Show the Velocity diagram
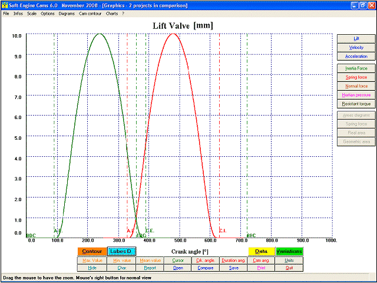Screen dimensions: 377x283 point(356,47)
